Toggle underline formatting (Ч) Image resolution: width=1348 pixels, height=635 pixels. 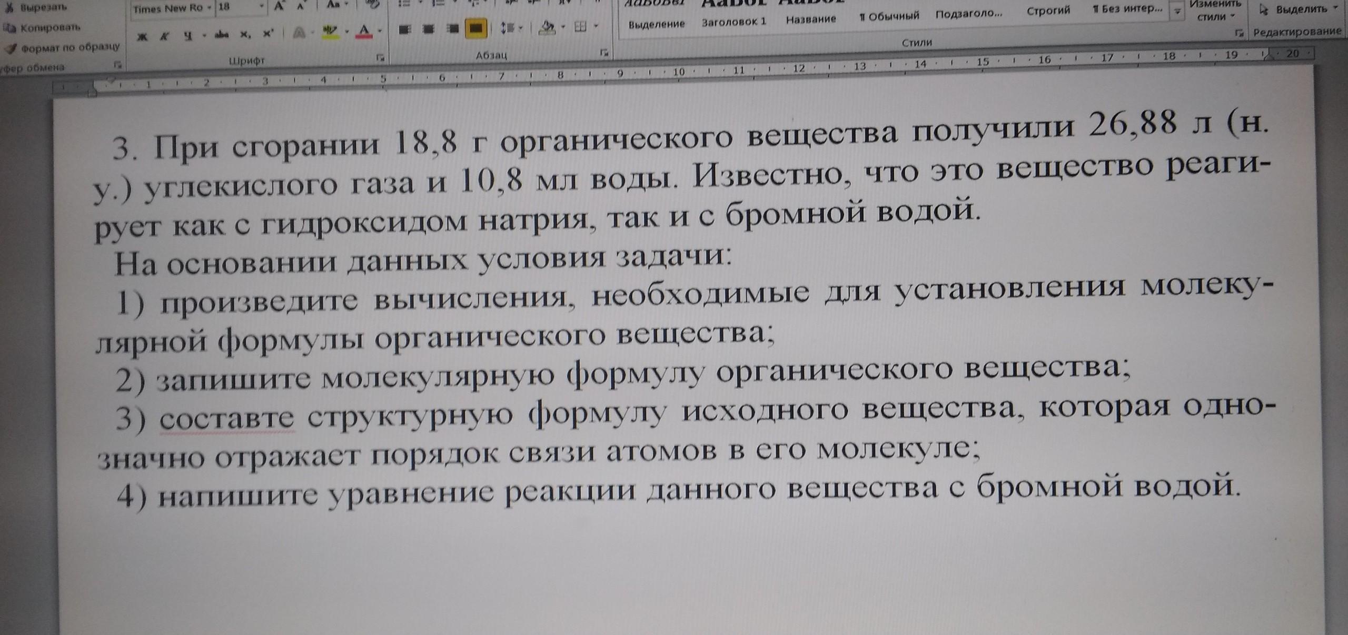pos(188,36)
